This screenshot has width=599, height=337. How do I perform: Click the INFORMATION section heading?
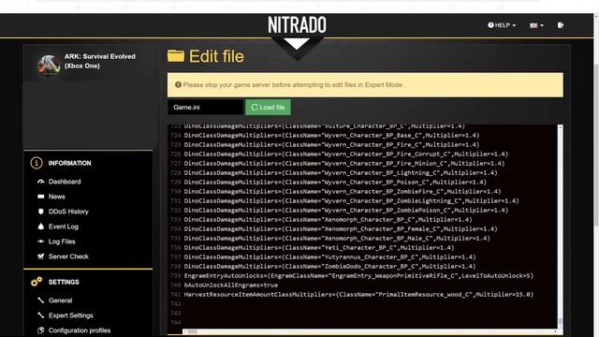pyautogui.click(x=69, y=163)
